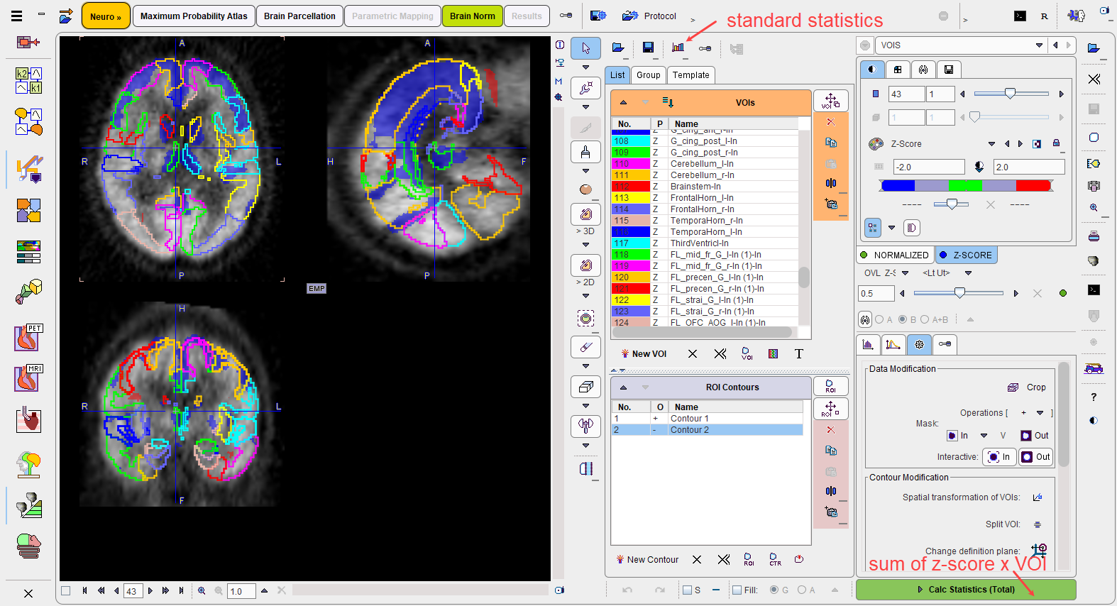Open the PET cardiac tool icon

pos(28,338)
